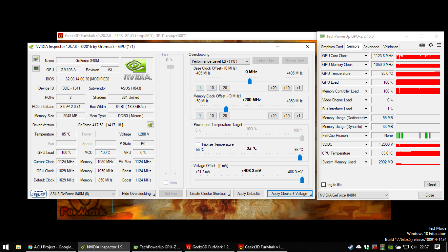Open the sensor monitoring icon below the upload icon
This screenshot has height=252, width=448.
(x=36, y=68)
